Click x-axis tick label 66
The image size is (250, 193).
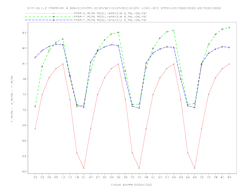(188, 177)
